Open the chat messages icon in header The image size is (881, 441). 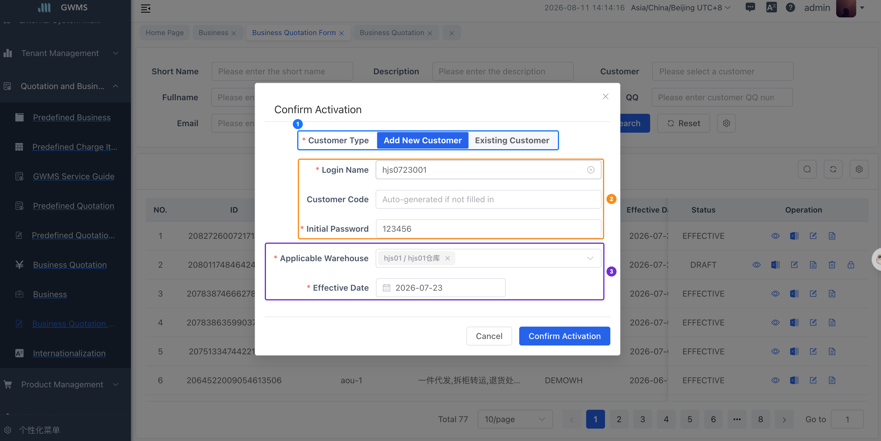click(x=750, y=7)
